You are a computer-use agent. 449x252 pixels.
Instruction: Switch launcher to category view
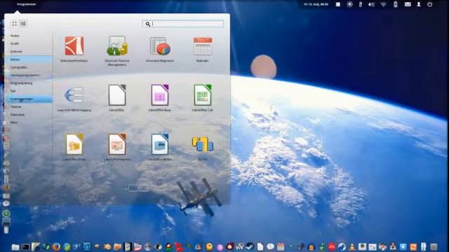(23, 24)
